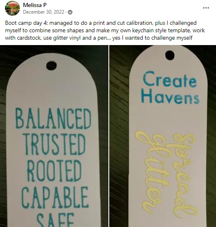Click the yellow vinyl word glitter
Screen dimensions: 216x227
click(x=152, y=172)
